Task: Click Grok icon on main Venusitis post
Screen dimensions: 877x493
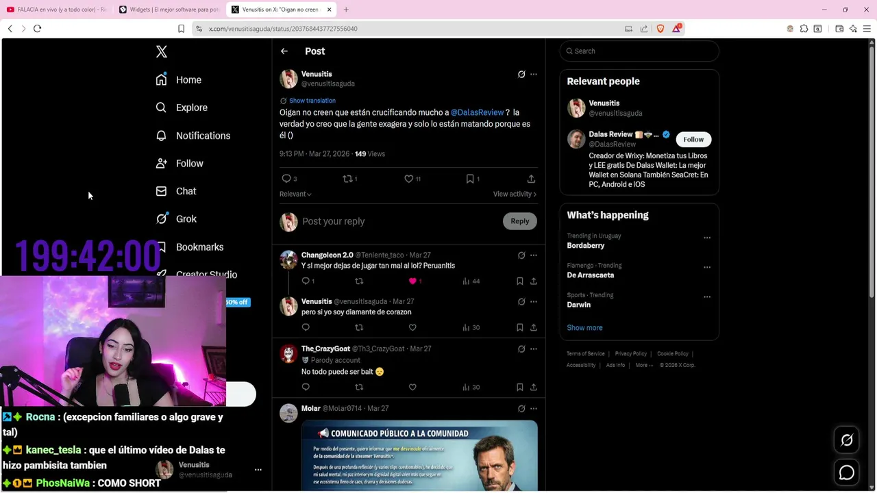Action: [521, 74]
